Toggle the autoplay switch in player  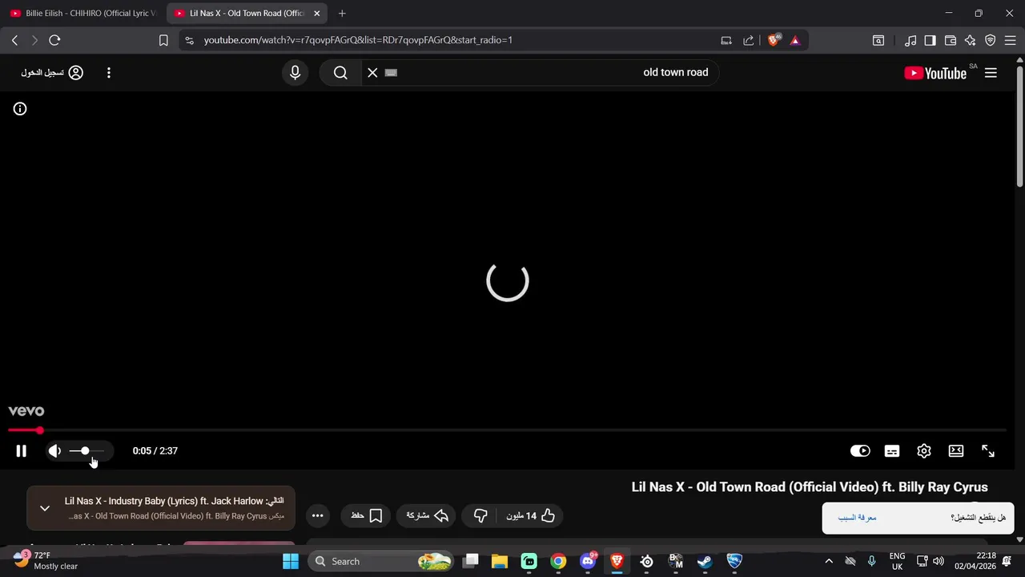(x=860, y=451)
